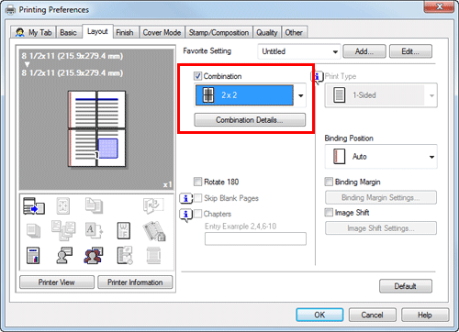Click the black-framed document icon in middle row
The image size is (459, 332).
pyautogui.click(x=124, y=230)
